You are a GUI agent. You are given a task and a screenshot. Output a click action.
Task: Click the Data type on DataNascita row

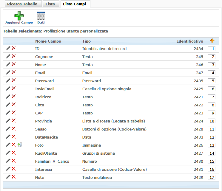87,137
